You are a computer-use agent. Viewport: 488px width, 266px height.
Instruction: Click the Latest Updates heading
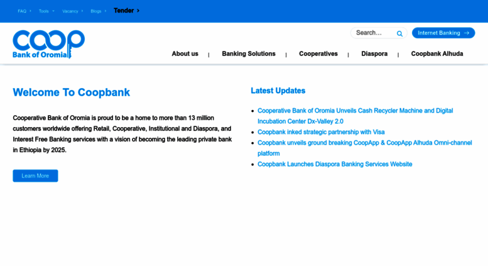coord(278,91)
